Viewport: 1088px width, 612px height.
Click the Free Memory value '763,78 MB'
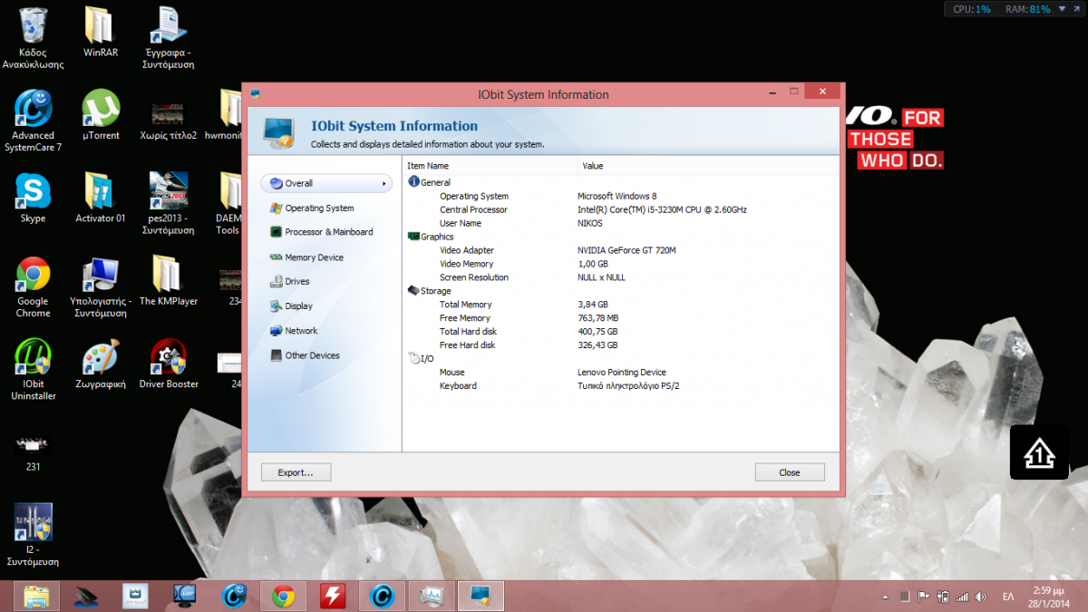597,318
